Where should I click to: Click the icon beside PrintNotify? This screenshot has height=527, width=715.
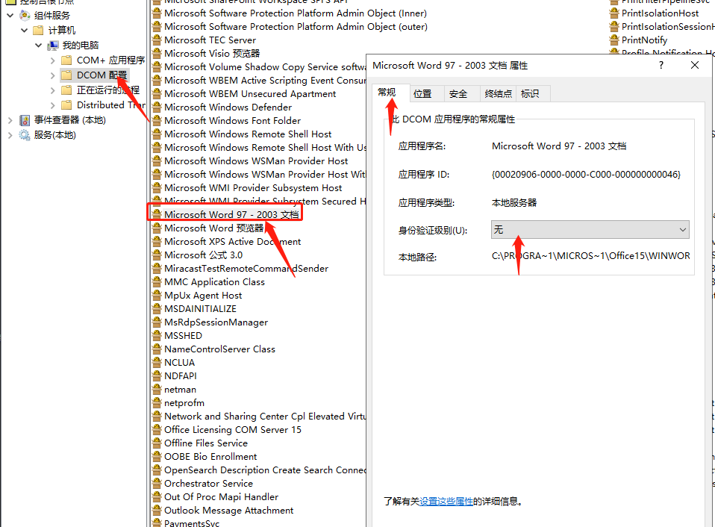tap(615, 40)
